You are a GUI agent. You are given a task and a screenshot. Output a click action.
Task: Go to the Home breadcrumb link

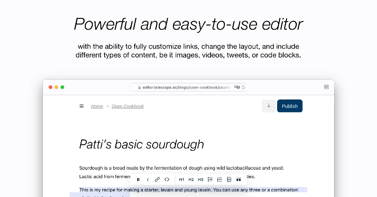tap(97, 106)
